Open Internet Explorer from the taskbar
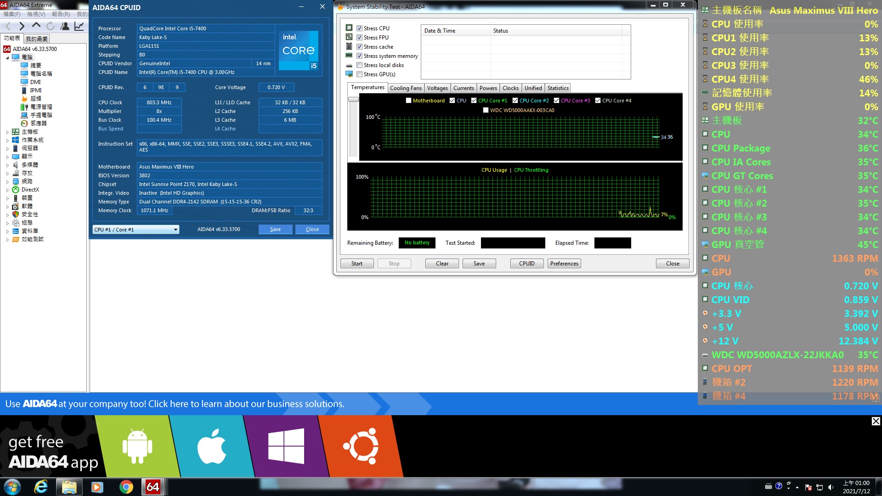Screen dimensions: 882x496 coord(41,487)
